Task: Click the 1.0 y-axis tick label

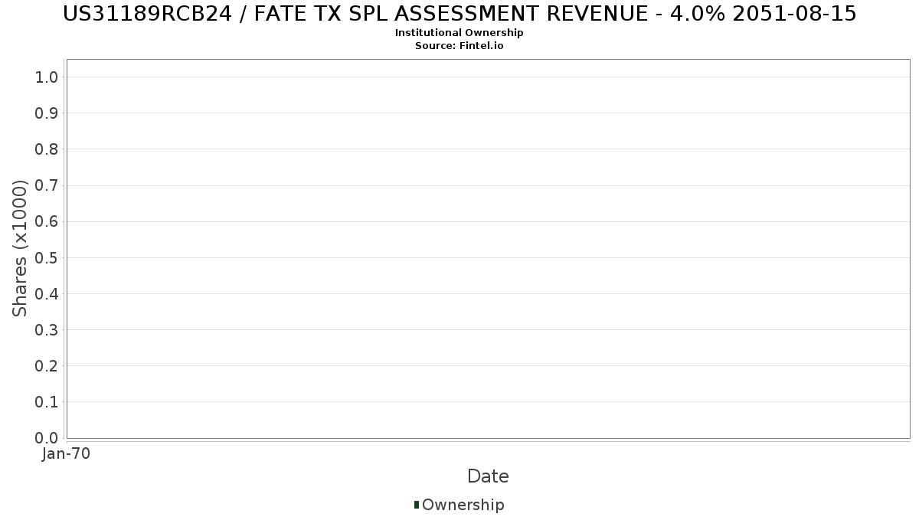Action: (x=47, y=77)
